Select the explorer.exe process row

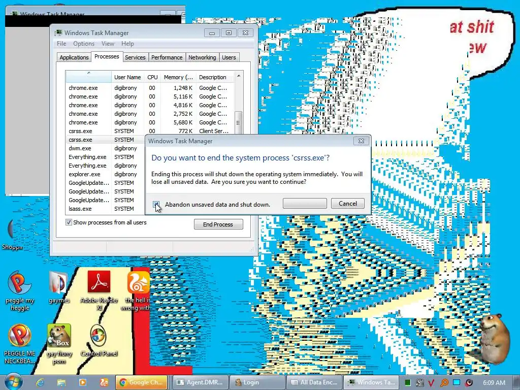point(106,174)
